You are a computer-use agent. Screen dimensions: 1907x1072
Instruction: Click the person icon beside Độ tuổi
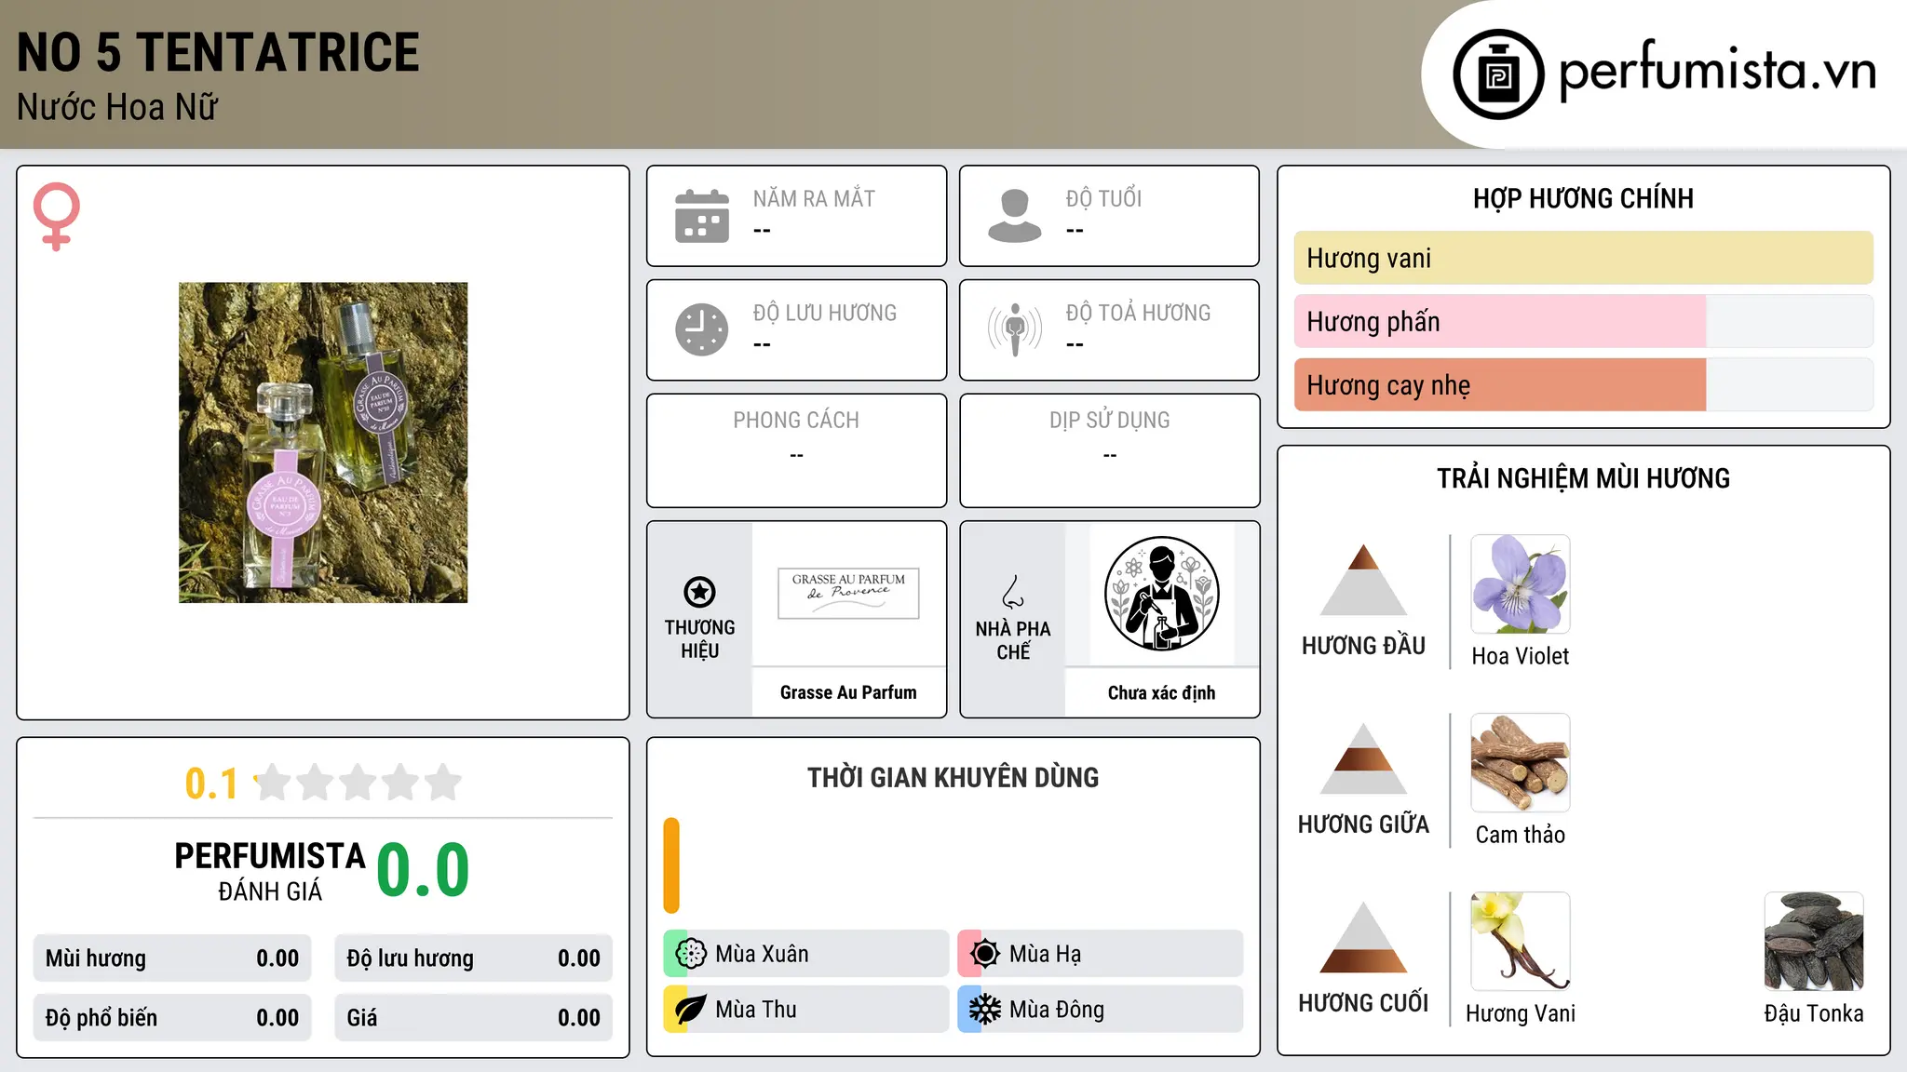coord(1015,216)
